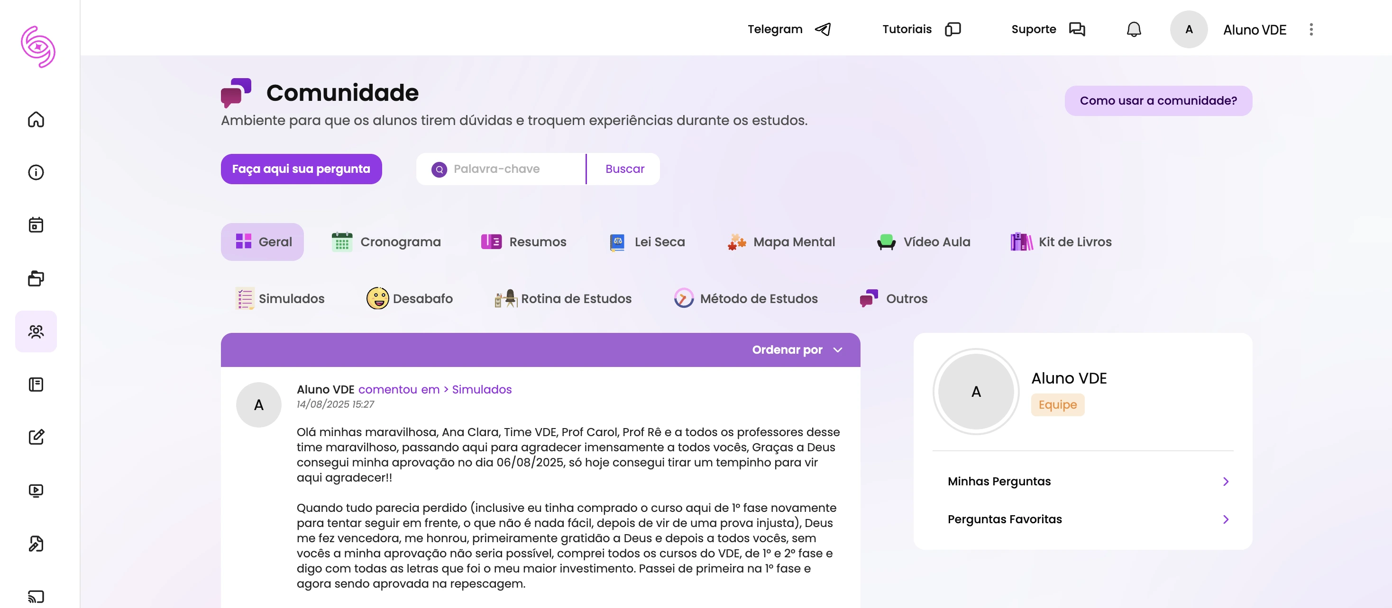Select the Cronograma category
1392x608 pixels.
pos(386,241)
